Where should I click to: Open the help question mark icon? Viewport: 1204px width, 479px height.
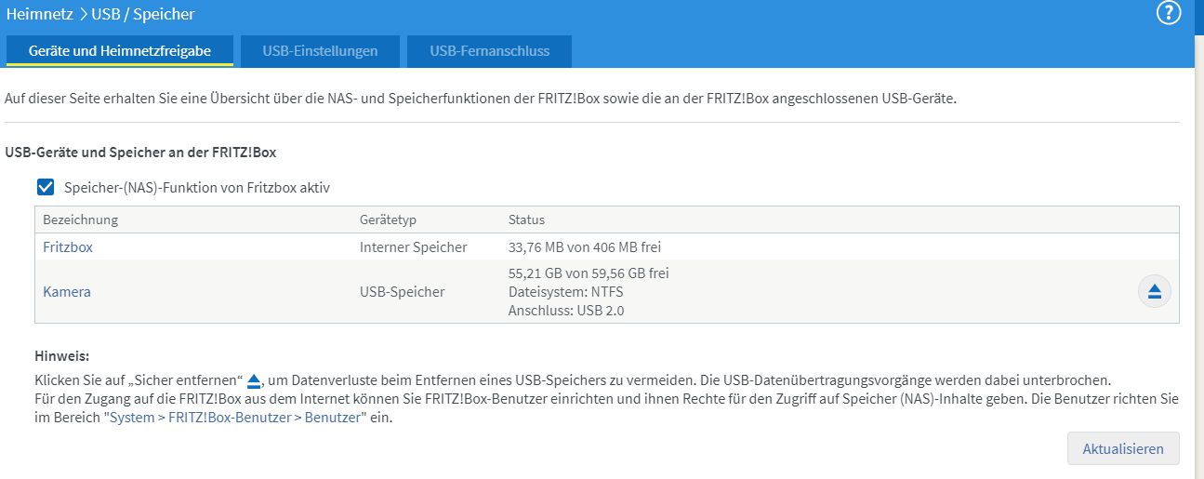[x=1168, y=13]
